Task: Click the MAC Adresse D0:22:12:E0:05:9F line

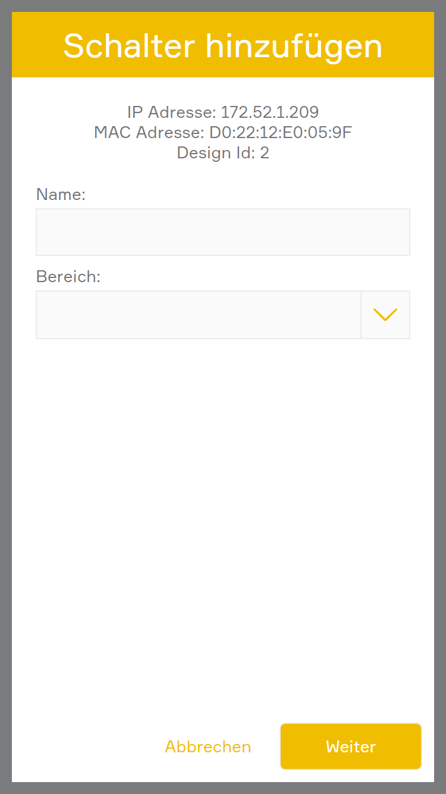Action: pyautogui.click(x=223, y=132)
